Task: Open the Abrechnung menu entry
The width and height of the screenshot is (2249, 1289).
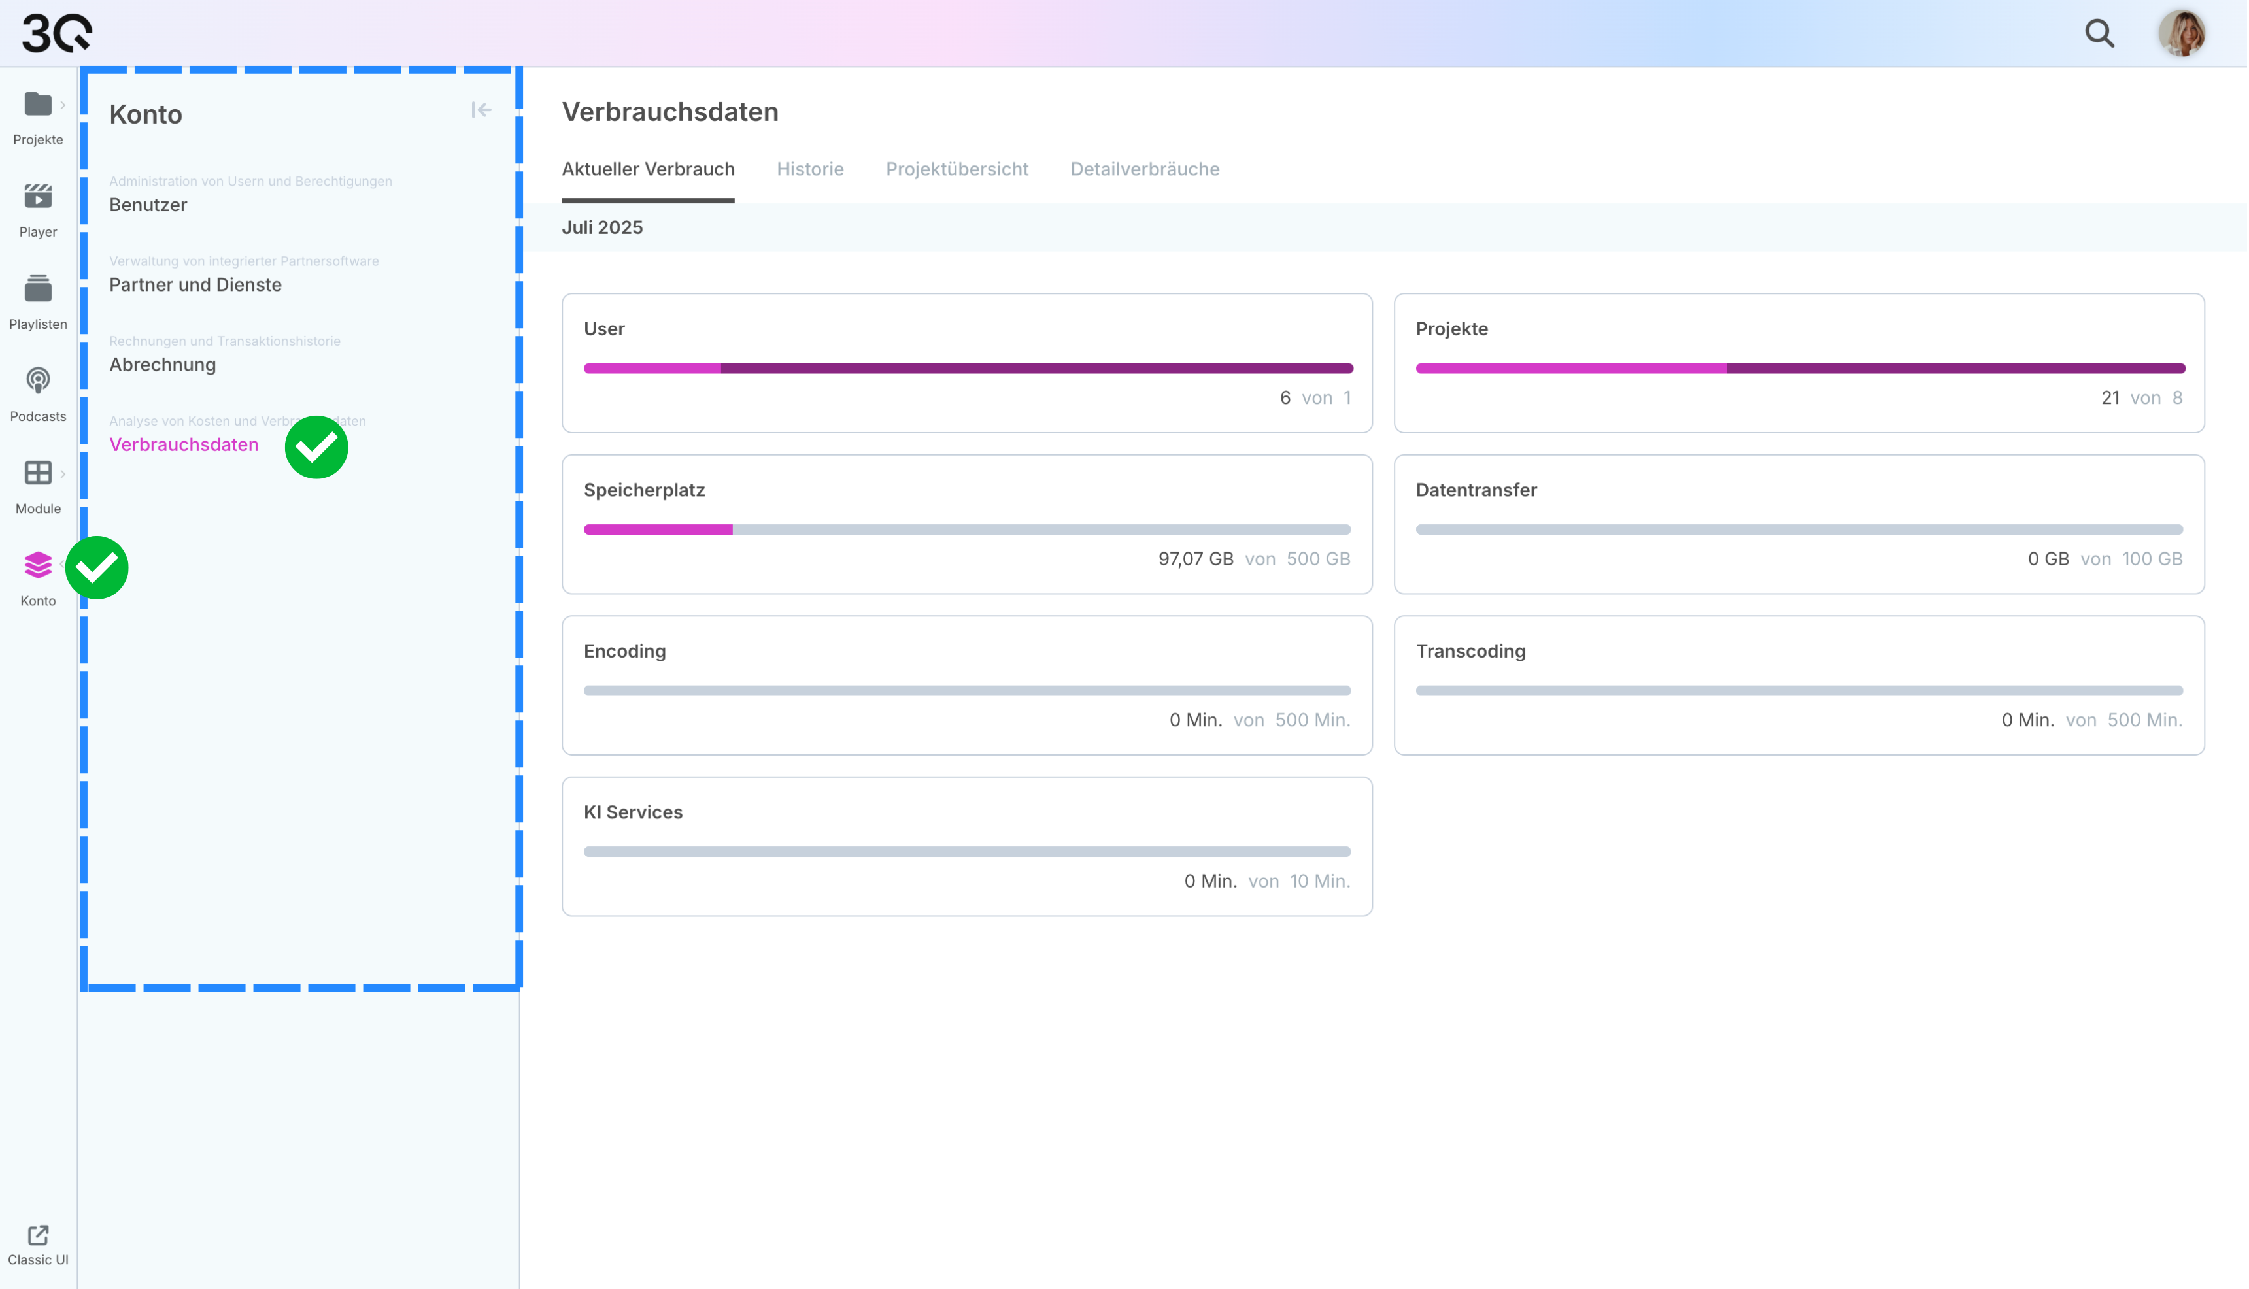Action: click(x=162, y=364)
